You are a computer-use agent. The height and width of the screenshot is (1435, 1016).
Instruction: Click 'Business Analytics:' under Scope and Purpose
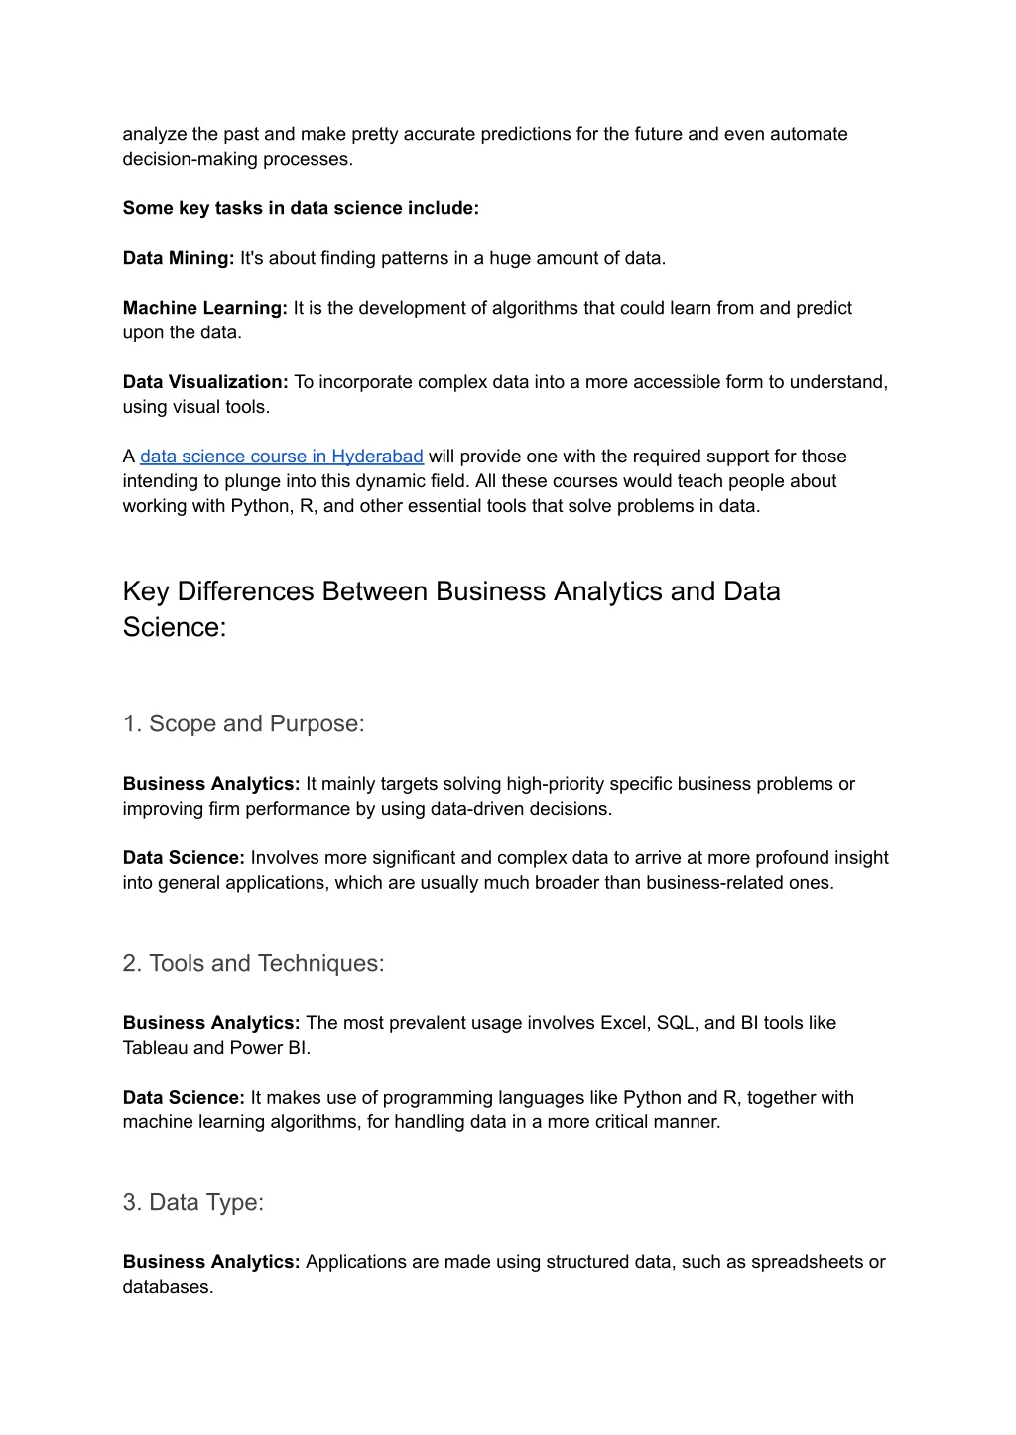tap(211, 784)
